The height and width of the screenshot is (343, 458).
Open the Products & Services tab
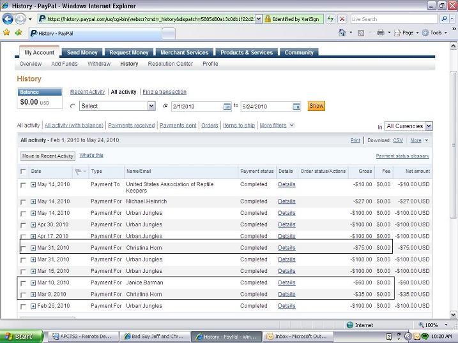click(x=247, y=52)
